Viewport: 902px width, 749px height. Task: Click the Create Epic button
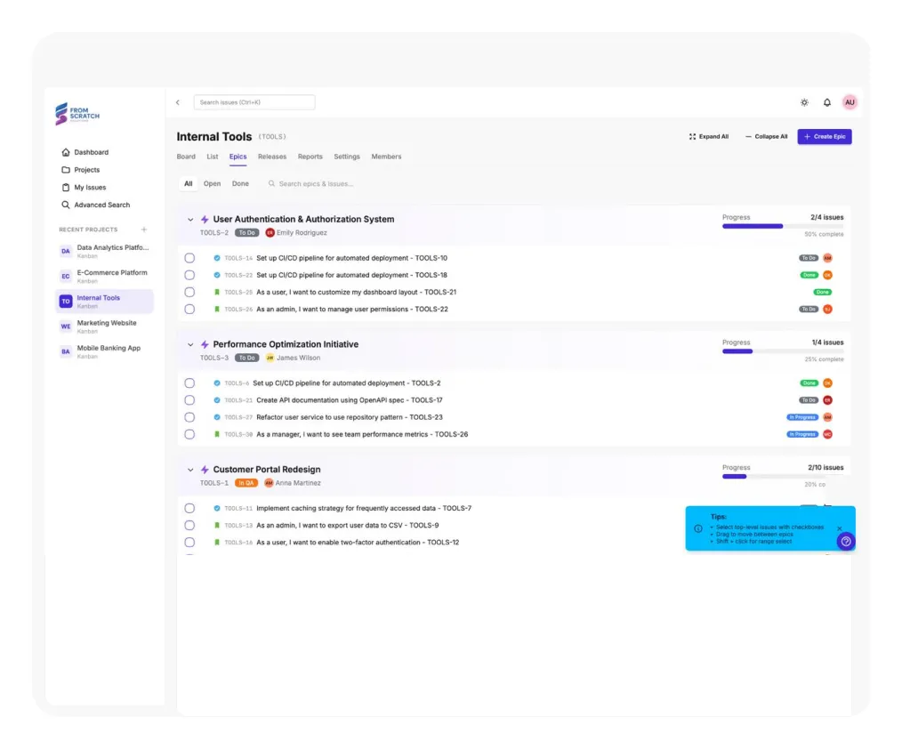(825, 137)
